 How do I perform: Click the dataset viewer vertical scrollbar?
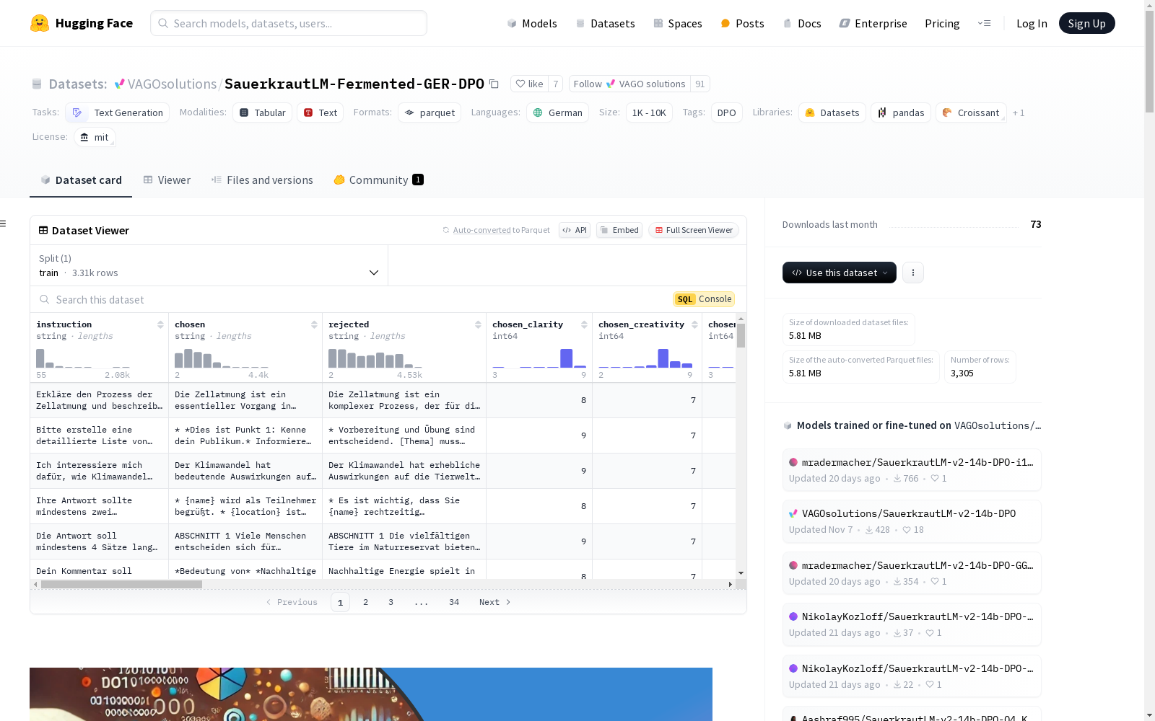[741, 335]
